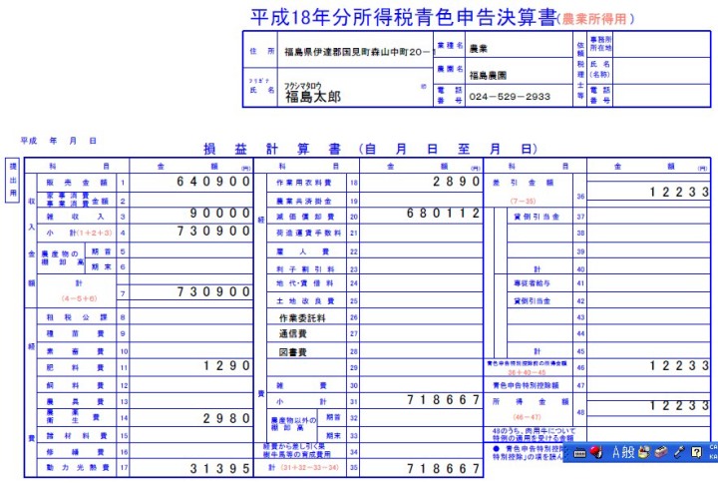Click the name field 福島太郎
This screenshot has width=718, height=483.
(x=313, y=97)
